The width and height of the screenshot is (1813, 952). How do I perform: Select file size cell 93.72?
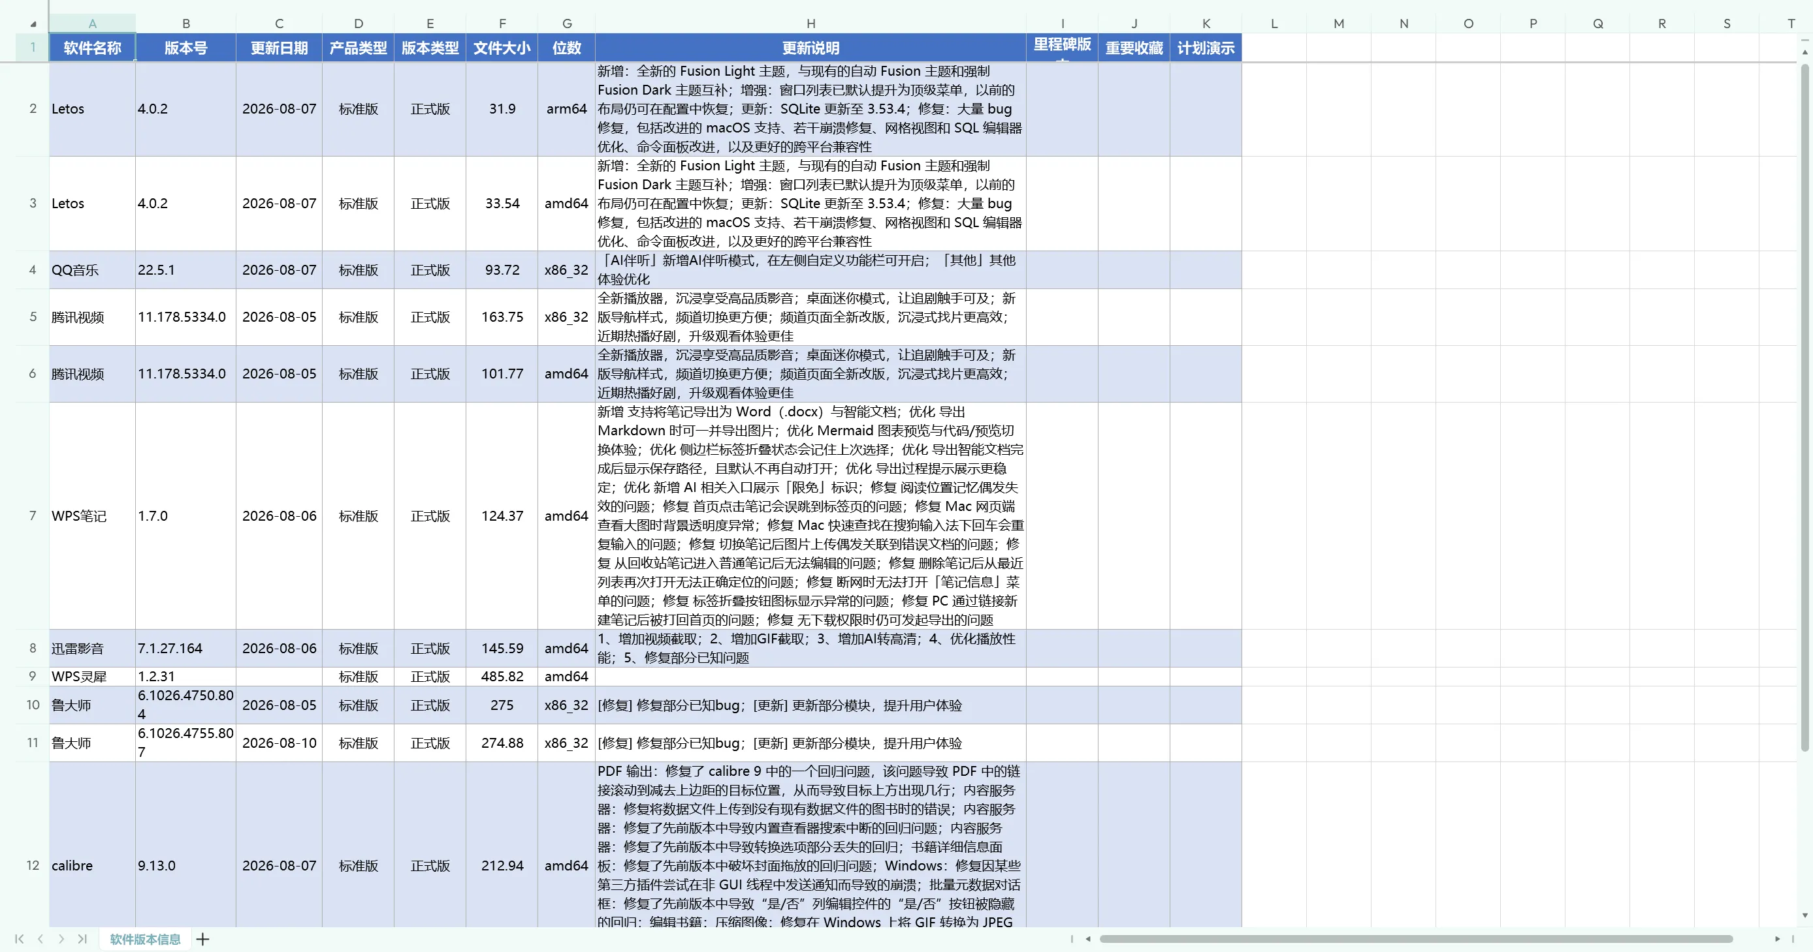point(502,270)
